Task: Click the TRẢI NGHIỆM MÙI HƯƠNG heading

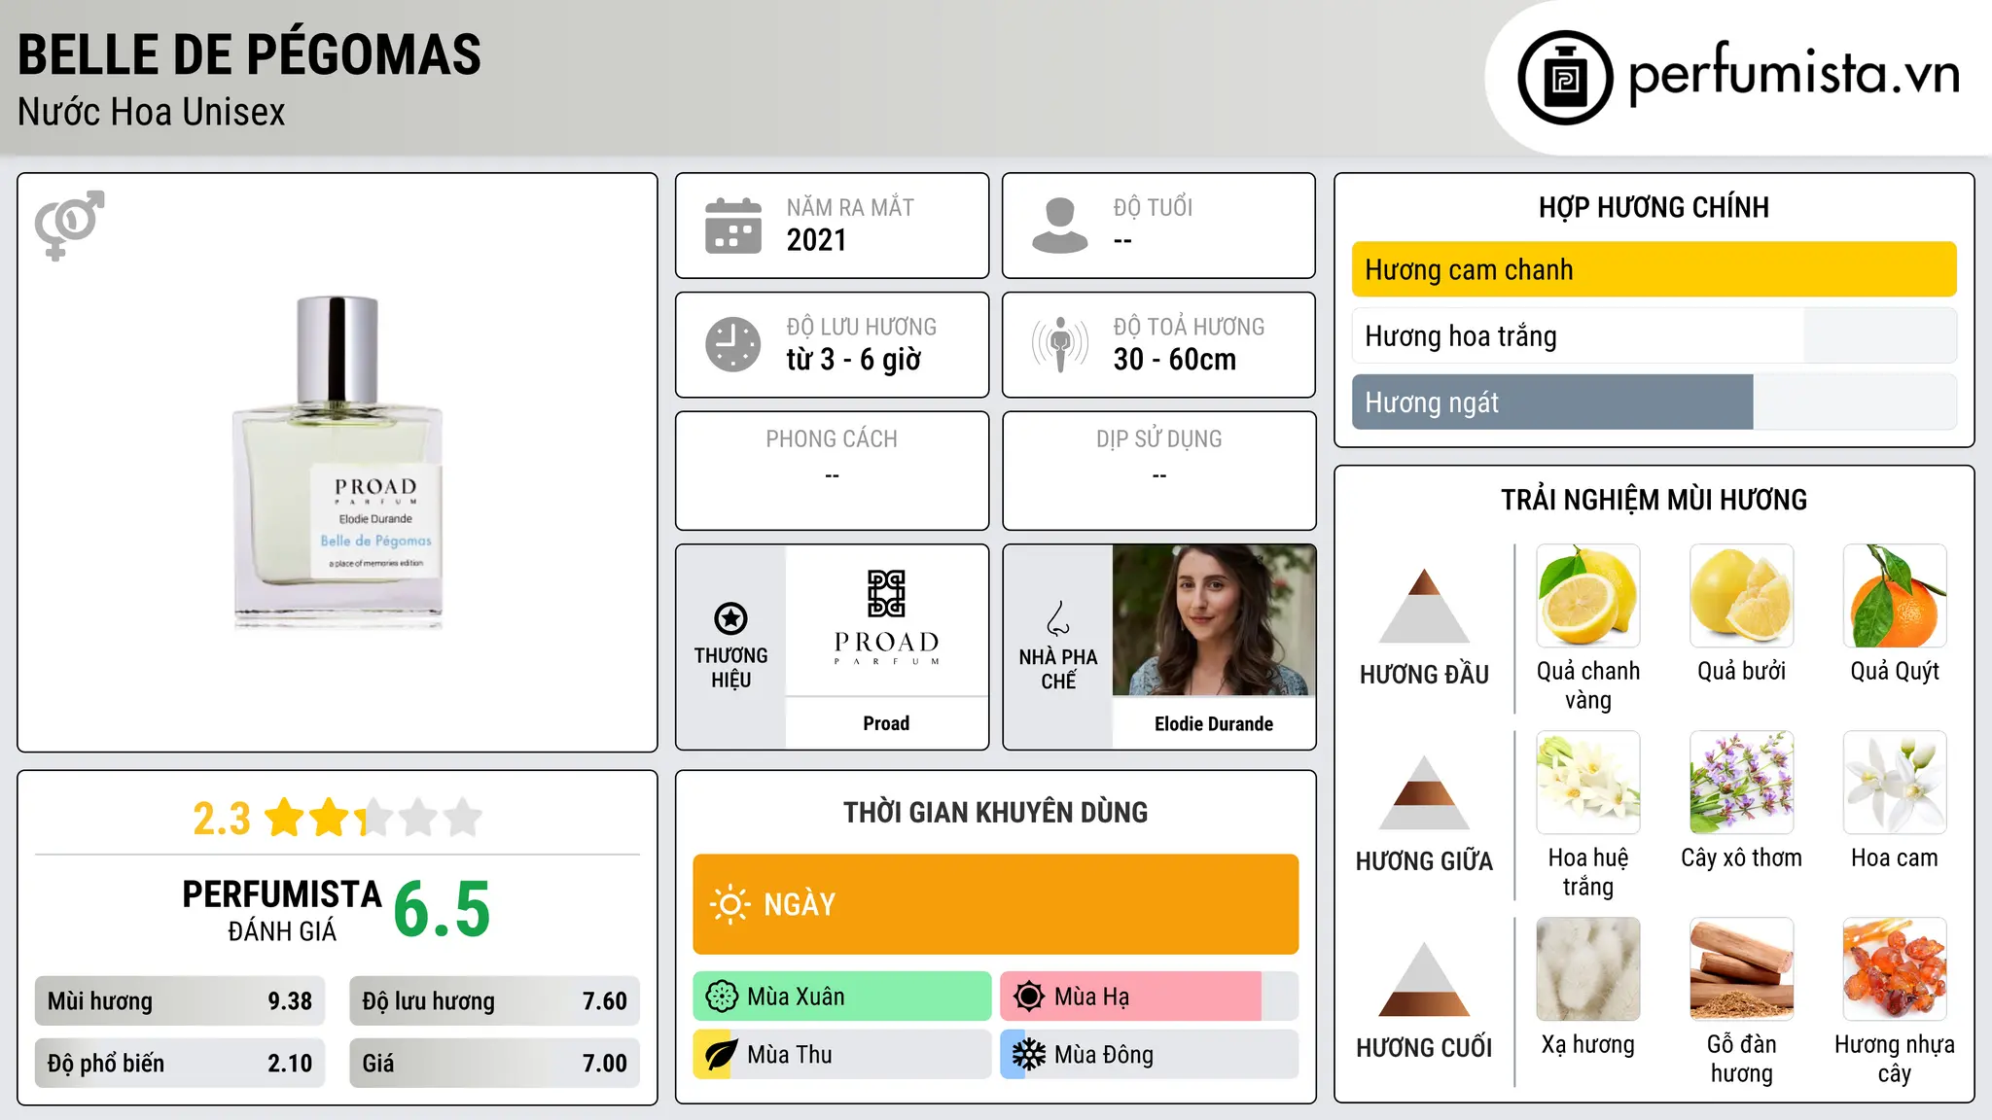Action: coord(1654,500)
